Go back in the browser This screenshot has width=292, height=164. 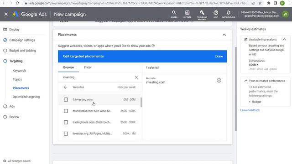(x=4, y=3)
